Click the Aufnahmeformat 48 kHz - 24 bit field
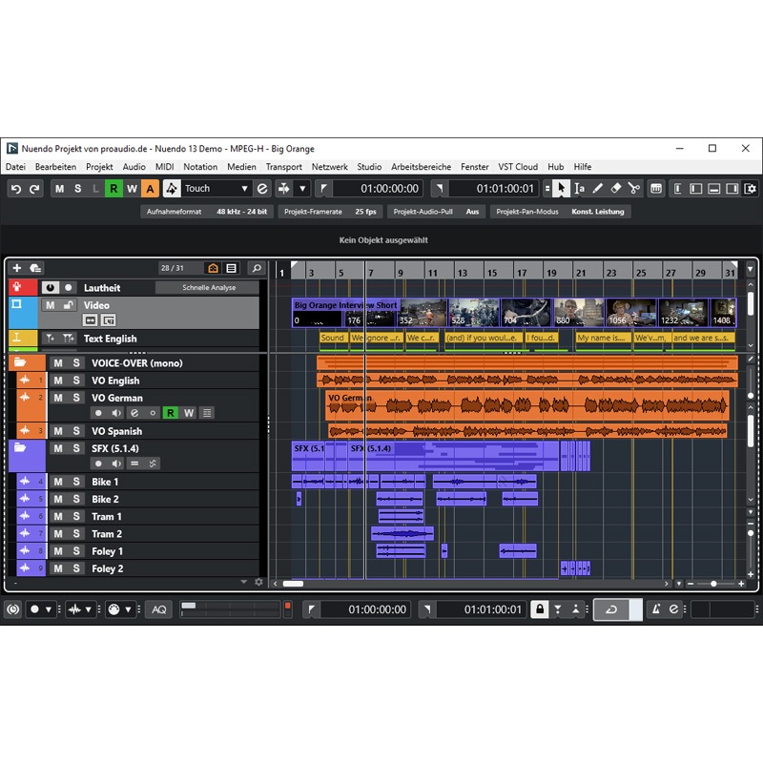Screen dimensions: 763x763 [x=207, y=212]
